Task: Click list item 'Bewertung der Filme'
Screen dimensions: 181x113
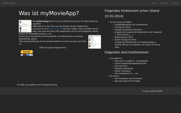Action: [124, 37]
